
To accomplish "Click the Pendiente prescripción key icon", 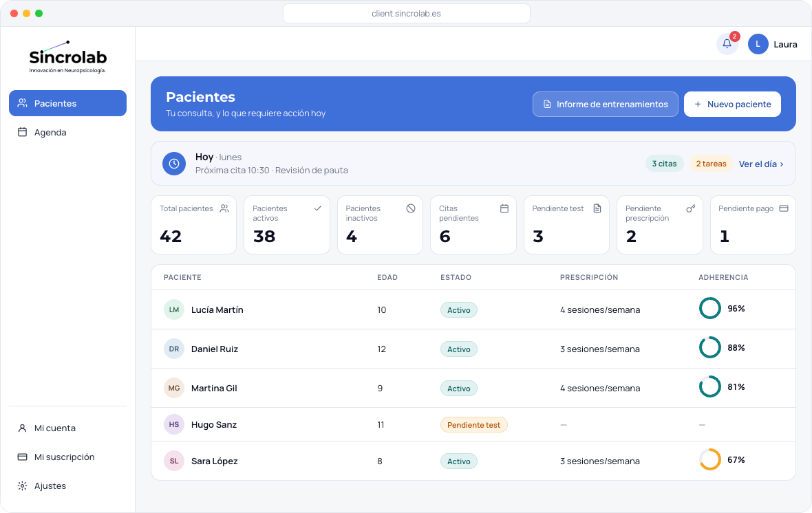I will click(690, 208).
